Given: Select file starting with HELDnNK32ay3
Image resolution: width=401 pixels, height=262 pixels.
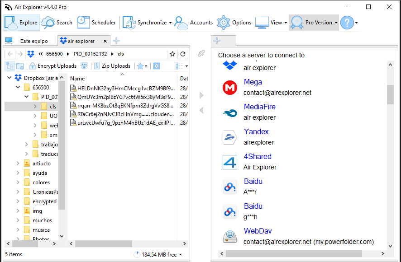Looking at the screenshot, I should [x=122, y=89].
